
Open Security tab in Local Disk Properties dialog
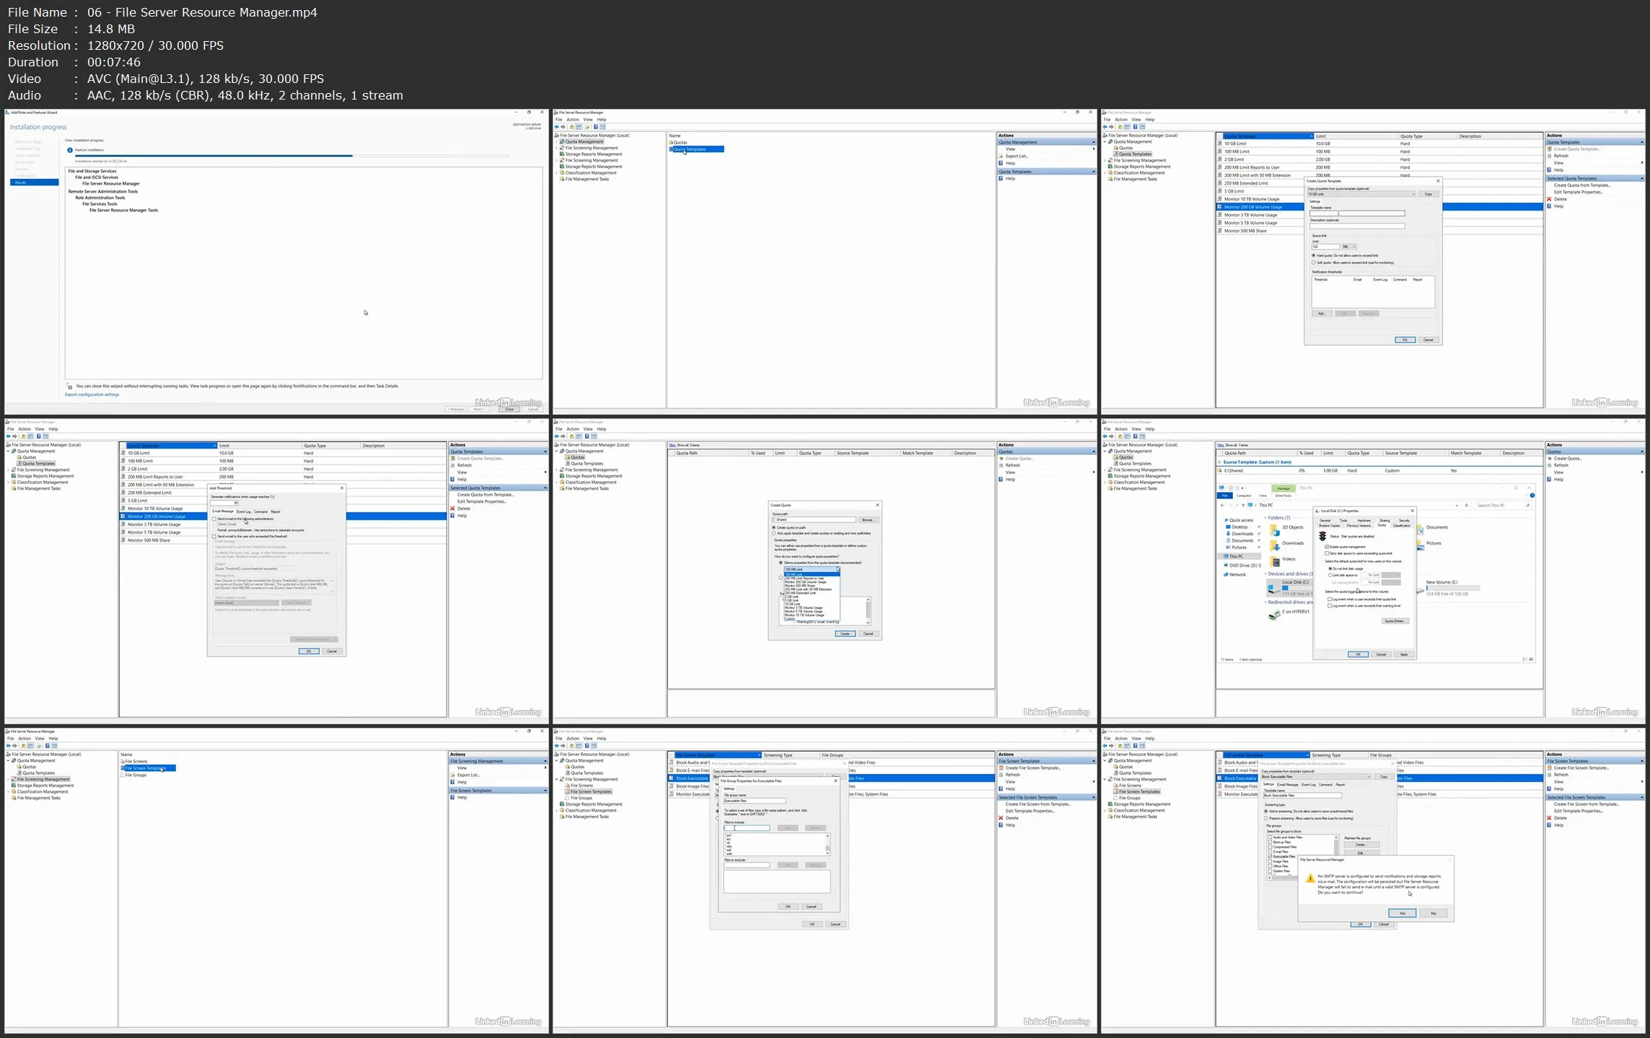(x=1404, y=520)
